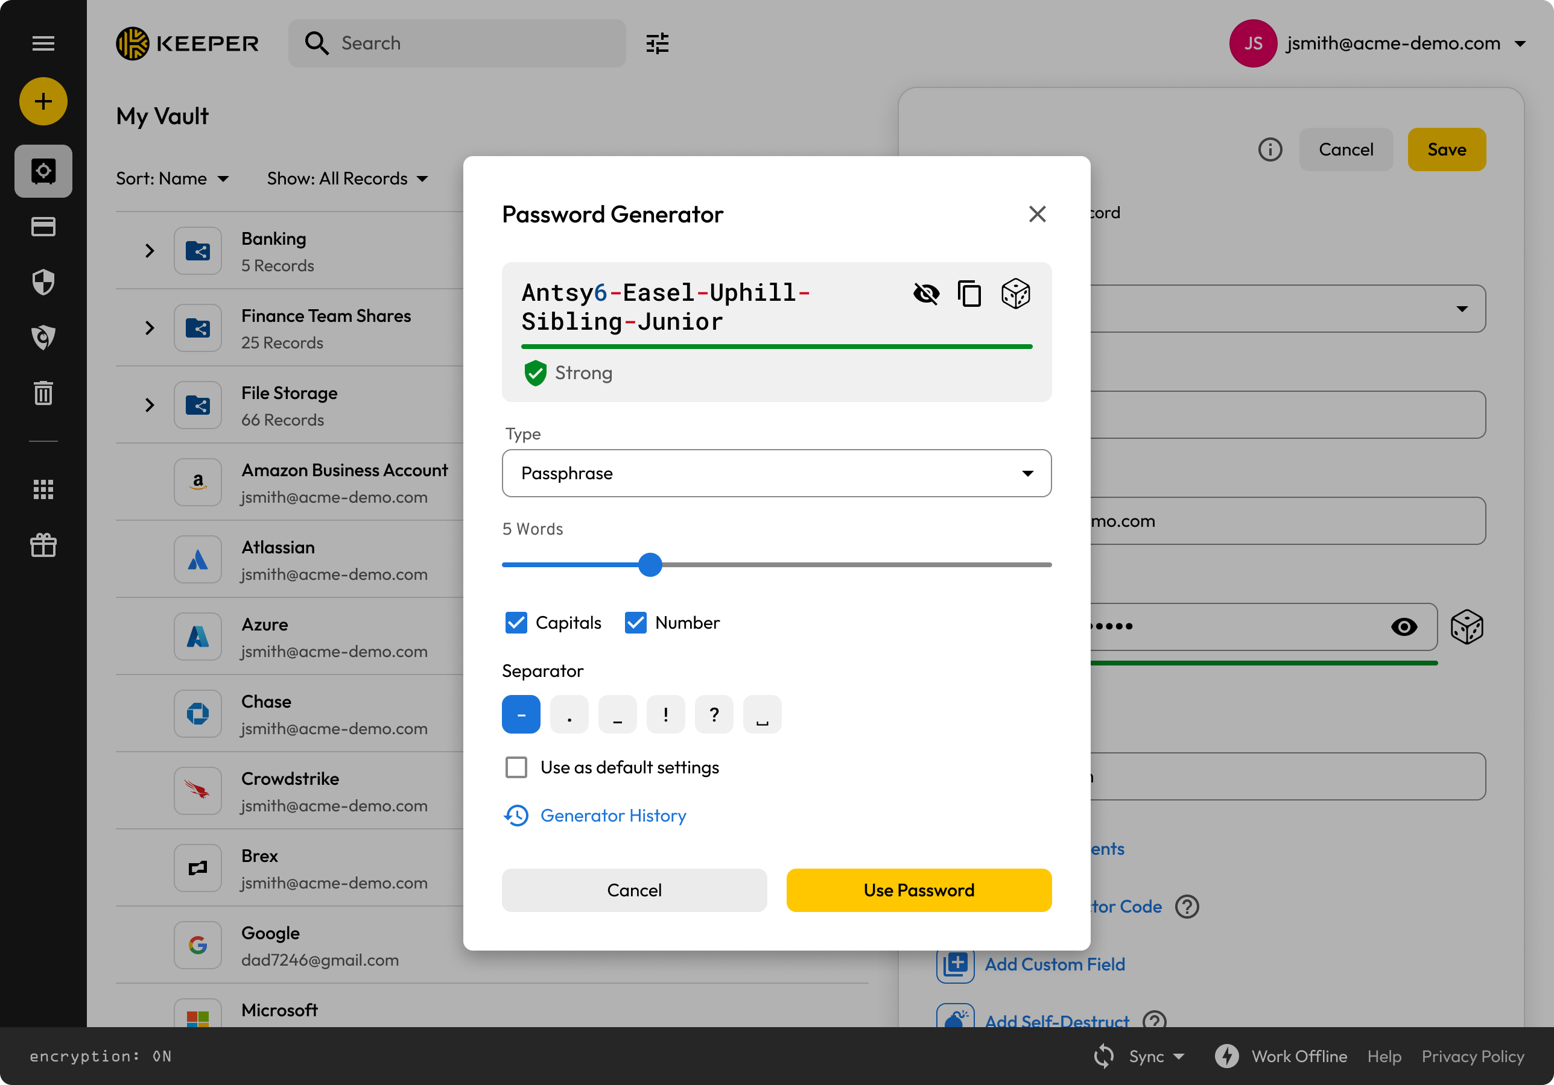
Task: Click the Search input field
Action: (457, 43)
